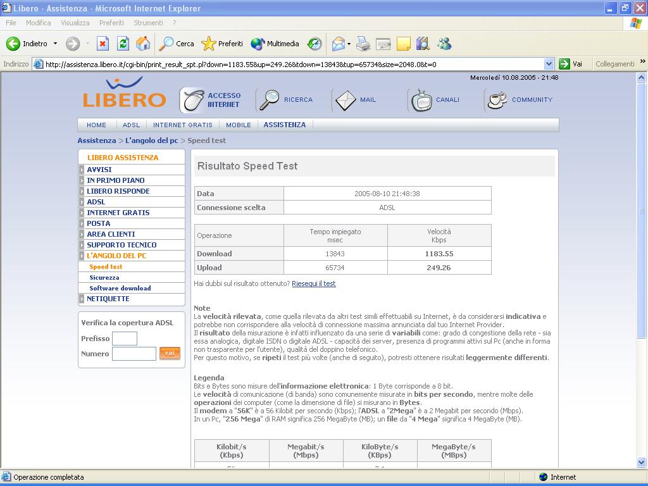Open Preferiti star favorites panel
The height and width of the screenshot is (486, 648).
click(x=222, y=44)
